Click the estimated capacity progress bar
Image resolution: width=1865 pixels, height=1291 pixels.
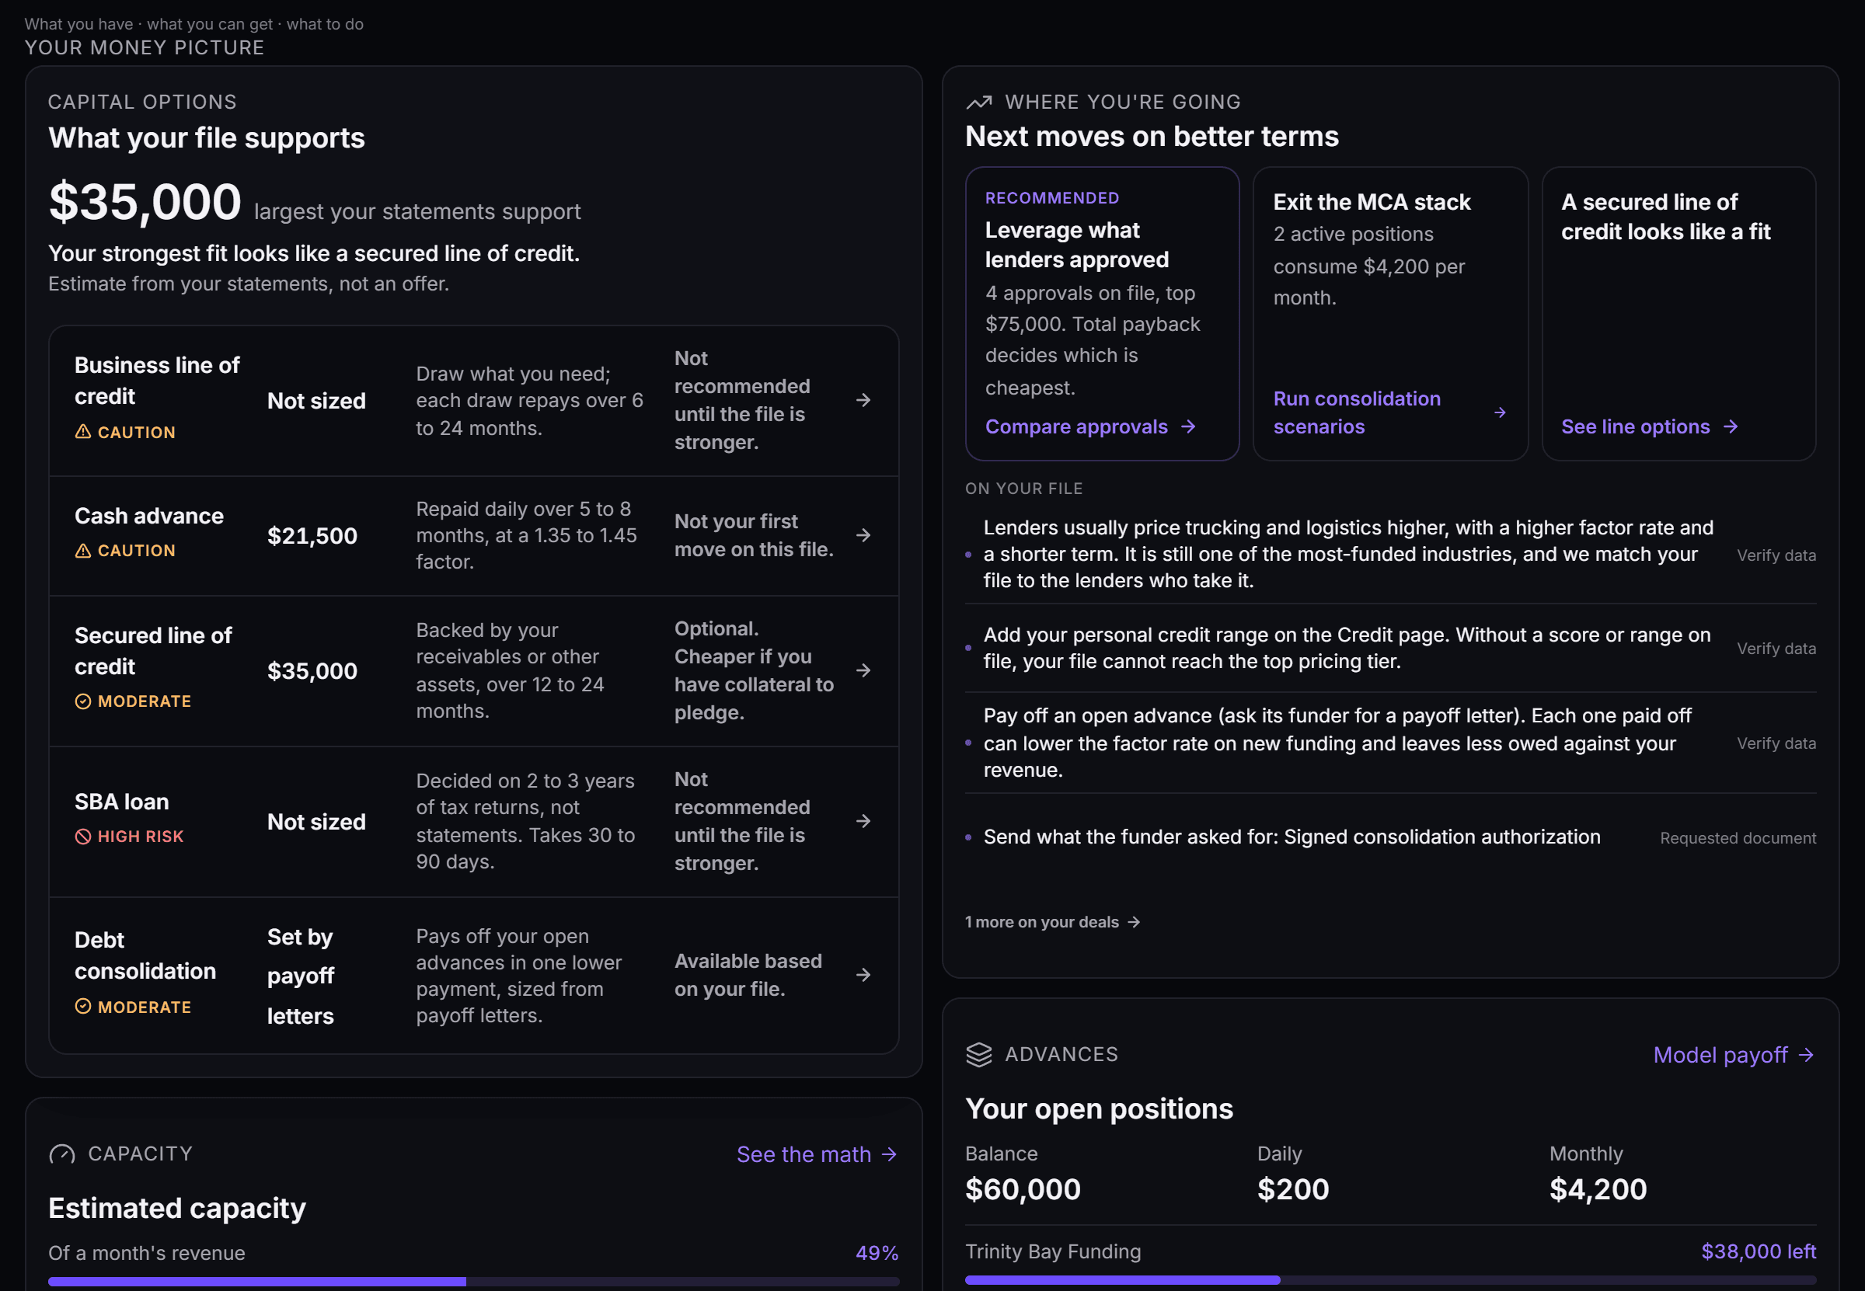pyautogui.click(x=473, y=1282)
